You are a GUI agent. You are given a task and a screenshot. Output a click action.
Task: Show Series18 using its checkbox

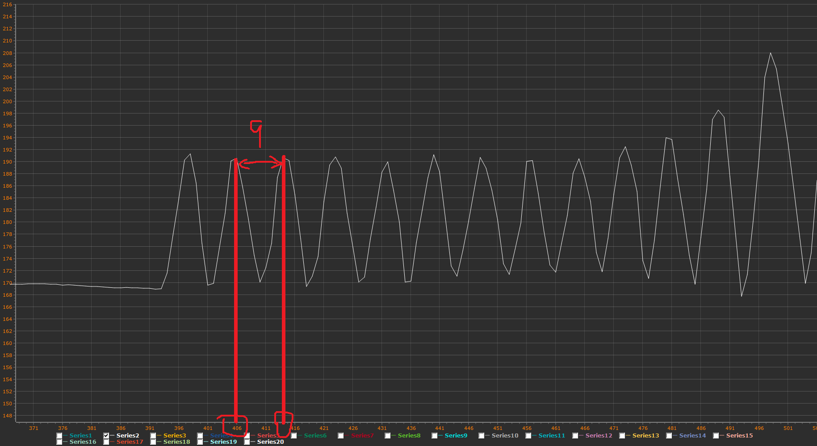coord(153,442)
